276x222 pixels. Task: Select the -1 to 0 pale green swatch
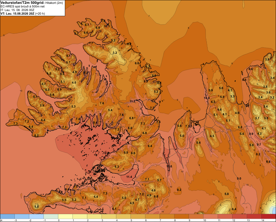pyautogui.click(x=51, y=216)
